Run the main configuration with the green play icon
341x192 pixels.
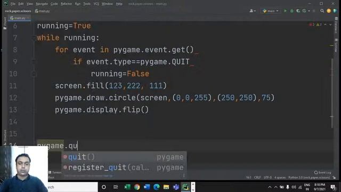pyautogui.click(x=286, y=11)
